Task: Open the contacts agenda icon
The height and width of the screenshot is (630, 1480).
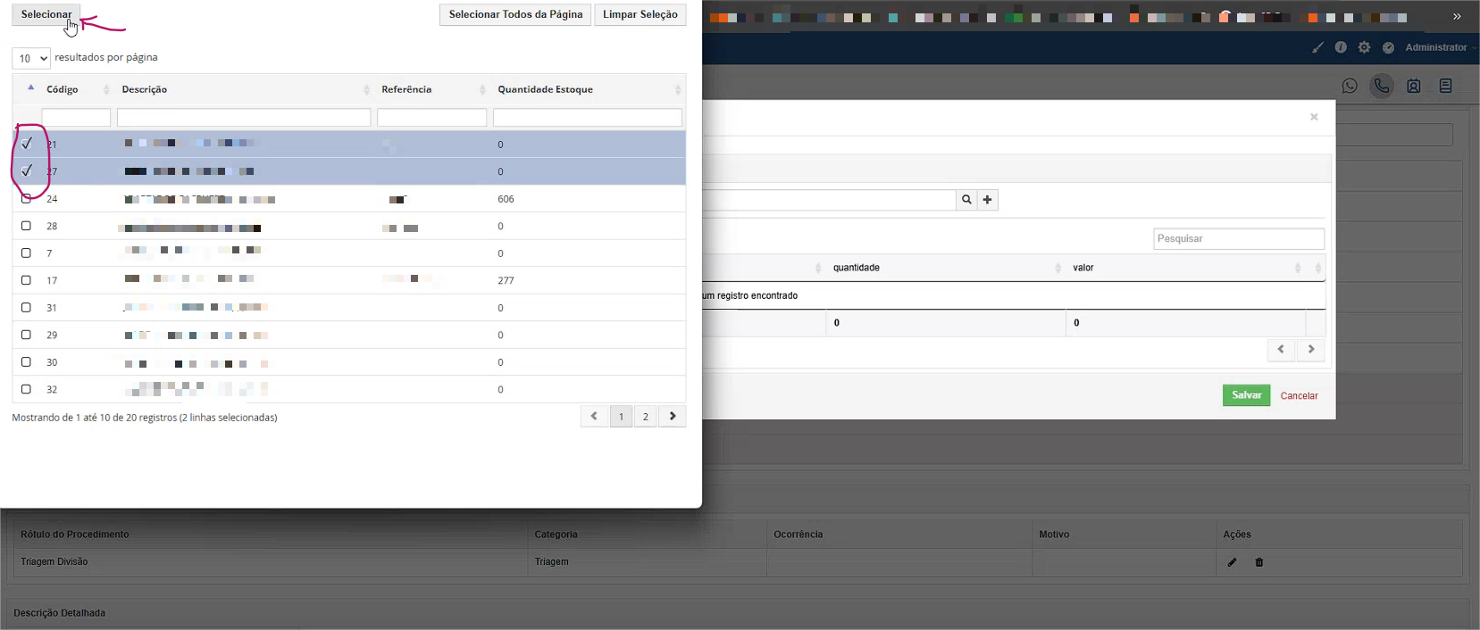Action: (1414, 87)
